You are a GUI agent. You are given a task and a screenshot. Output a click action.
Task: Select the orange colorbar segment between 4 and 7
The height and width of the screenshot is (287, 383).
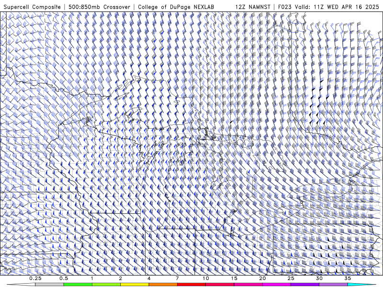pyautogui.click(x=163, y=285)
